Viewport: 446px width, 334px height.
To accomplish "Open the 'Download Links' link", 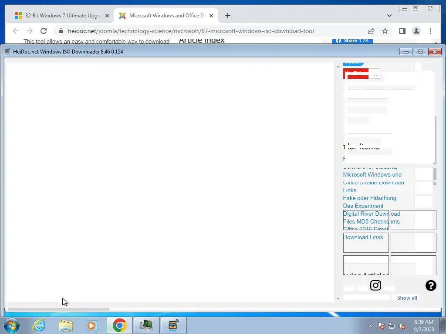I will 363,237.
